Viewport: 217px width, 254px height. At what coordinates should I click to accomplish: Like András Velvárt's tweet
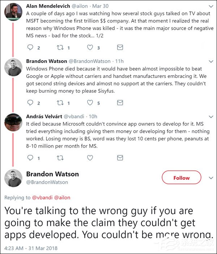click(x=90, y=158)
